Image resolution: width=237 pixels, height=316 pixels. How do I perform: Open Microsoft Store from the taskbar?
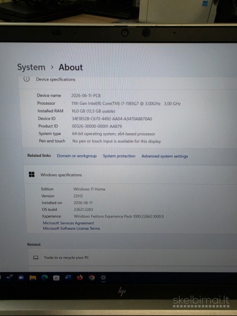point(56,278)
